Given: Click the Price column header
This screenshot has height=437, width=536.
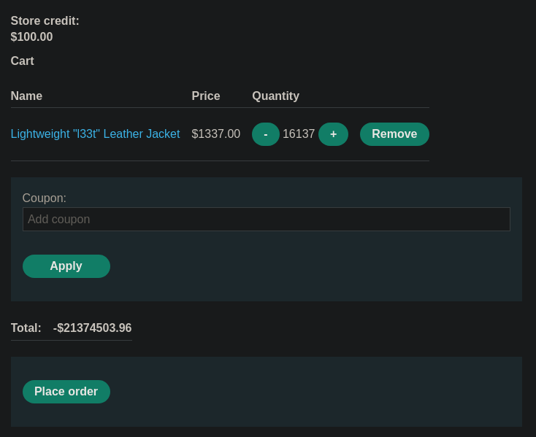Looking at the screenshot, I should tap(206, 96).
